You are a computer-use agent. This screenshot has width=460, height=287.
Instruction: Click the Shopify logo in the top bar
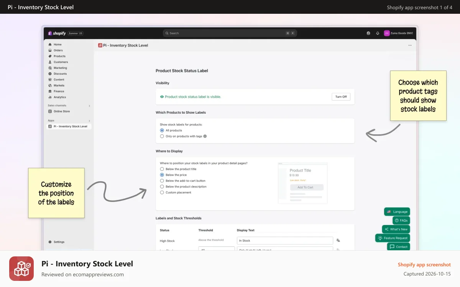[57, 33]
